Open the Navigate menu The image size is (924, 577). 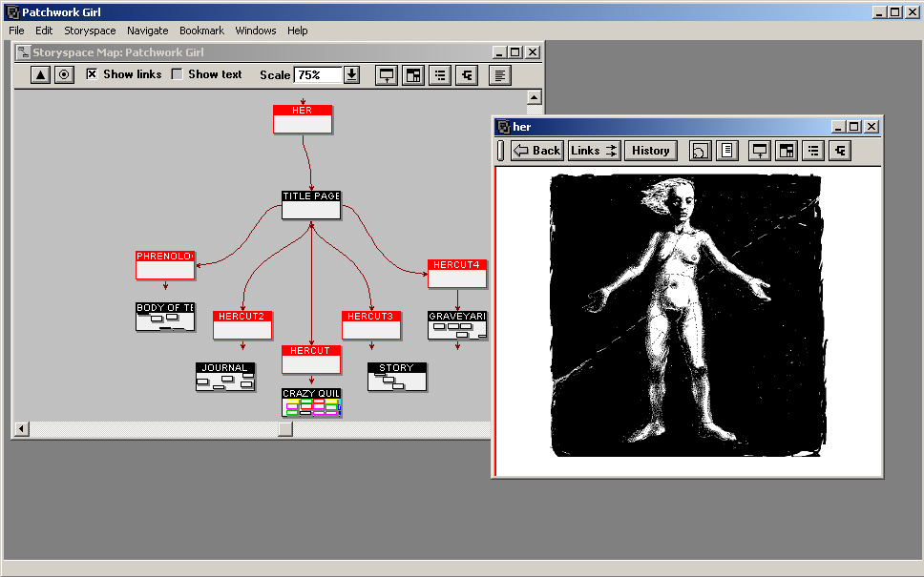pyautogui.click(x=147, y=31)
